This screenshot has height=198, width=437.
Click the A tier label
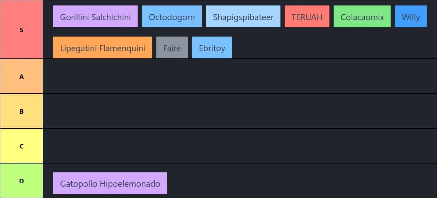22,76
